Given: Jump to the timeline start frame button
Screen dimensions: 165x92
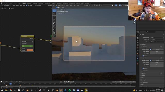Looking at the screenshot, I should tap(65, 82).
